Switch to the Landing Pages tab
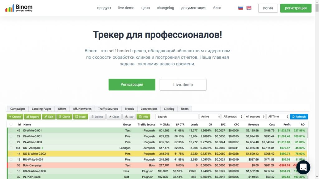 [x=41, y=109]
